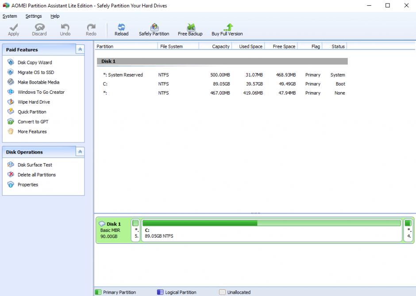416x296 pixels.
Task: Choose Convert to GPT
Action: [x=33, y=122]
